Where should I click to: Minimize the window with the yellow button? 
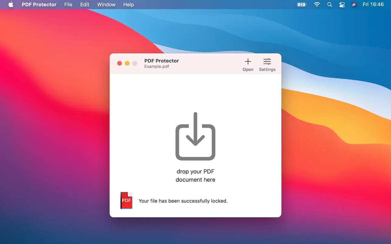tap(127, 63)
